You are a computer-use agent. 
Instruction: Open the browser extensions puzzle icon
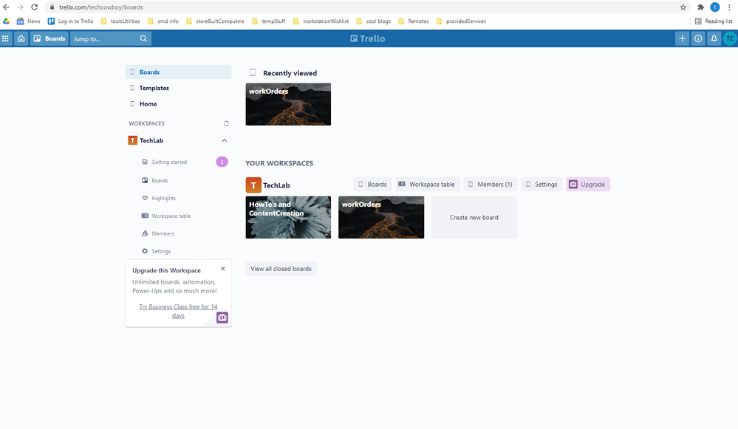701,7
